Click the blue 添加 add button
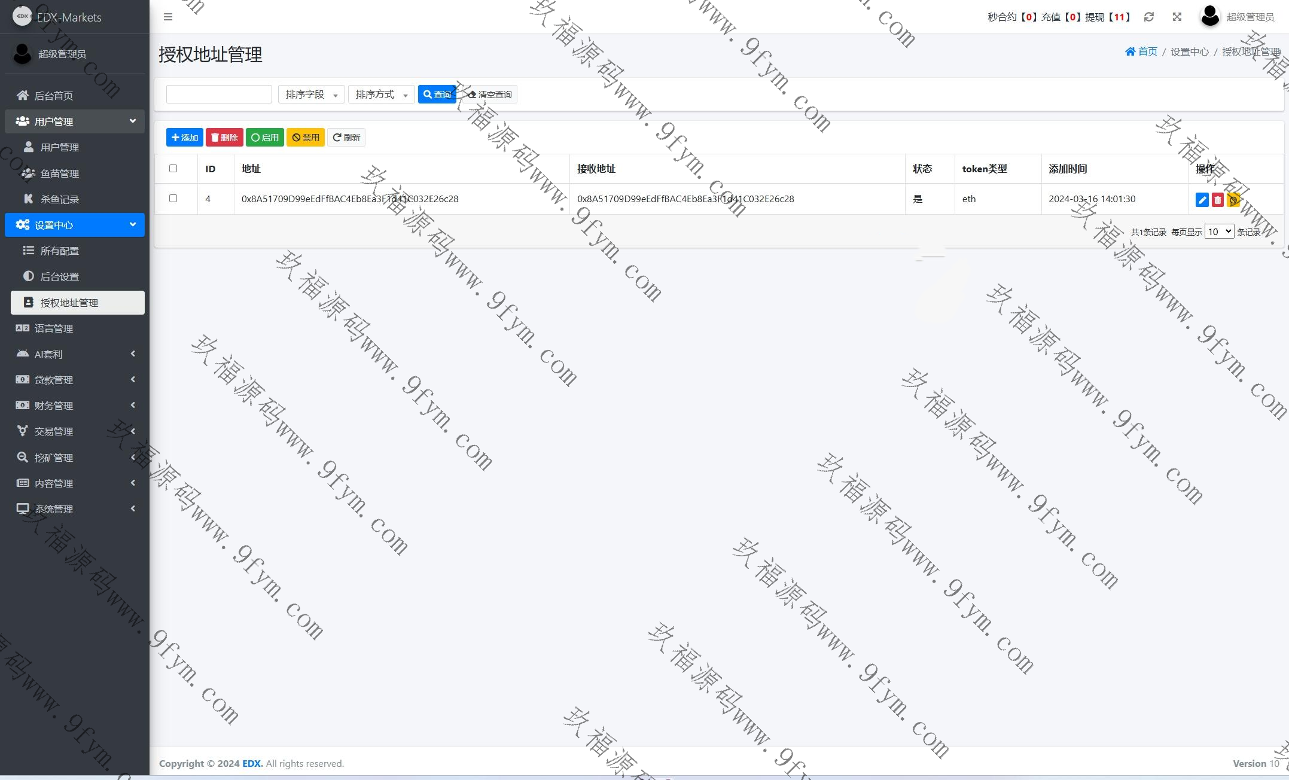Viewport: 1289px width, 780px height. pos(184,138)
